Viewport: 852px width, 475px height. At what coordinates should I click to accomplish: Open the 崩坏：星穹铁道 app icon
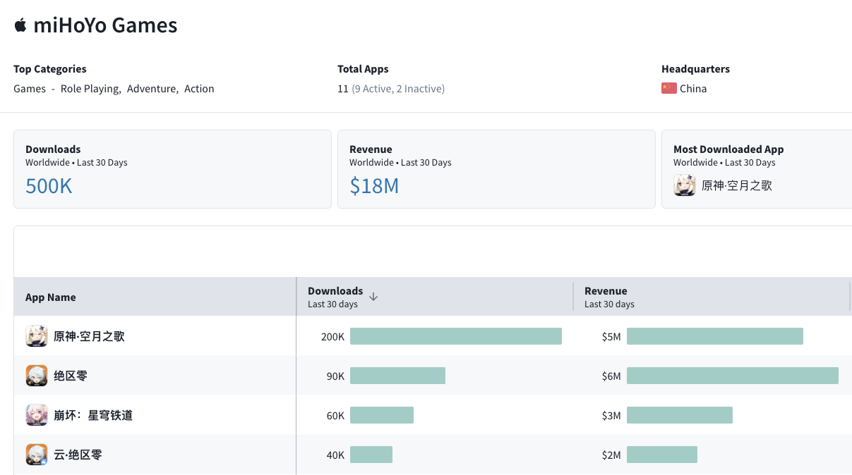(x=37, y=415)
